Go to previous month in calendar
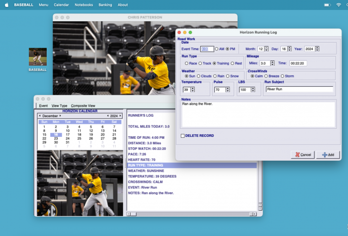Viewport: 348px width, 236px height. point(40,116)
